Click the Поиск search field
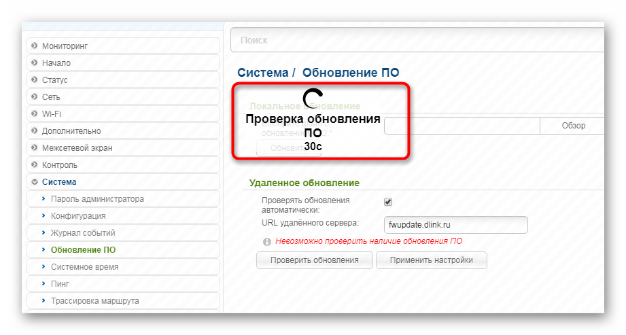 coord(417,40)
